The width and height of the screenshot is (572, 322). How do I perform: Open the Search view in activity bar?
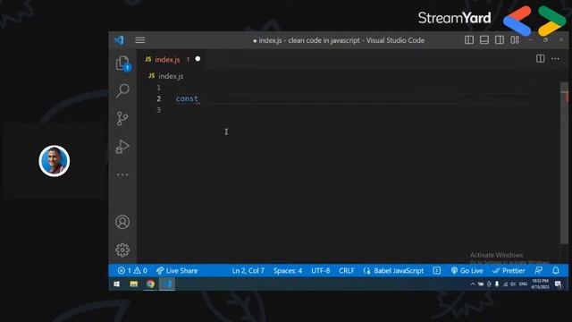[x=122, y=90]
